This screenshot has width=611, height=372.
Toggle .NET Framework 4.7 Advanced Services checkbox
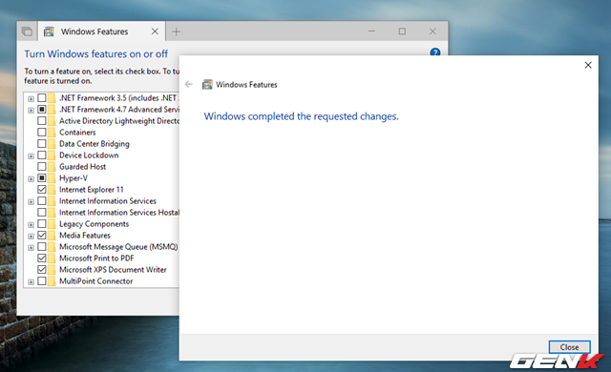click(x=42, y=110)
